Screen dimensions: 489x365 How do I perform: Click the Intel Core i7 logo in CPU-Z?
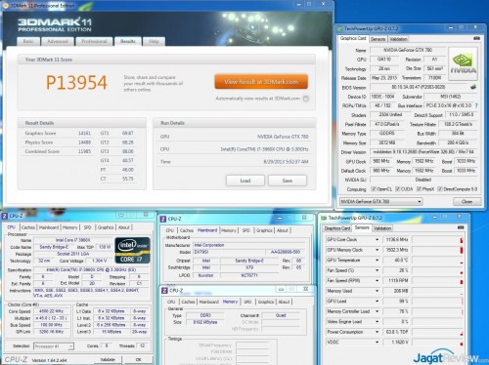point(133,250)
